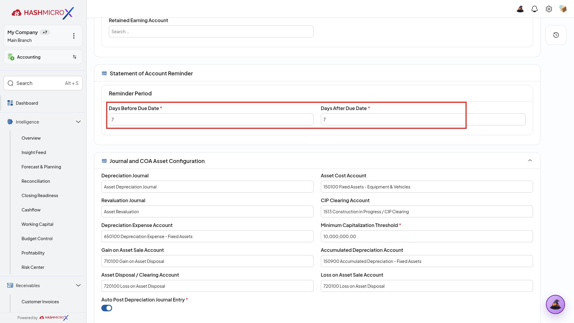Click the HashMicro logo at the top
Image resolution: width=574 pixels, height=323 pixels.
coord(43,13)
